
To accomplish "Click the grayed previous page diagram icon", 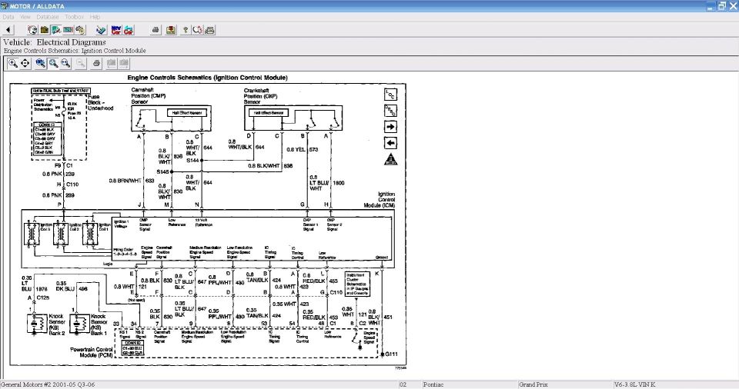I will tap(111, 63).
